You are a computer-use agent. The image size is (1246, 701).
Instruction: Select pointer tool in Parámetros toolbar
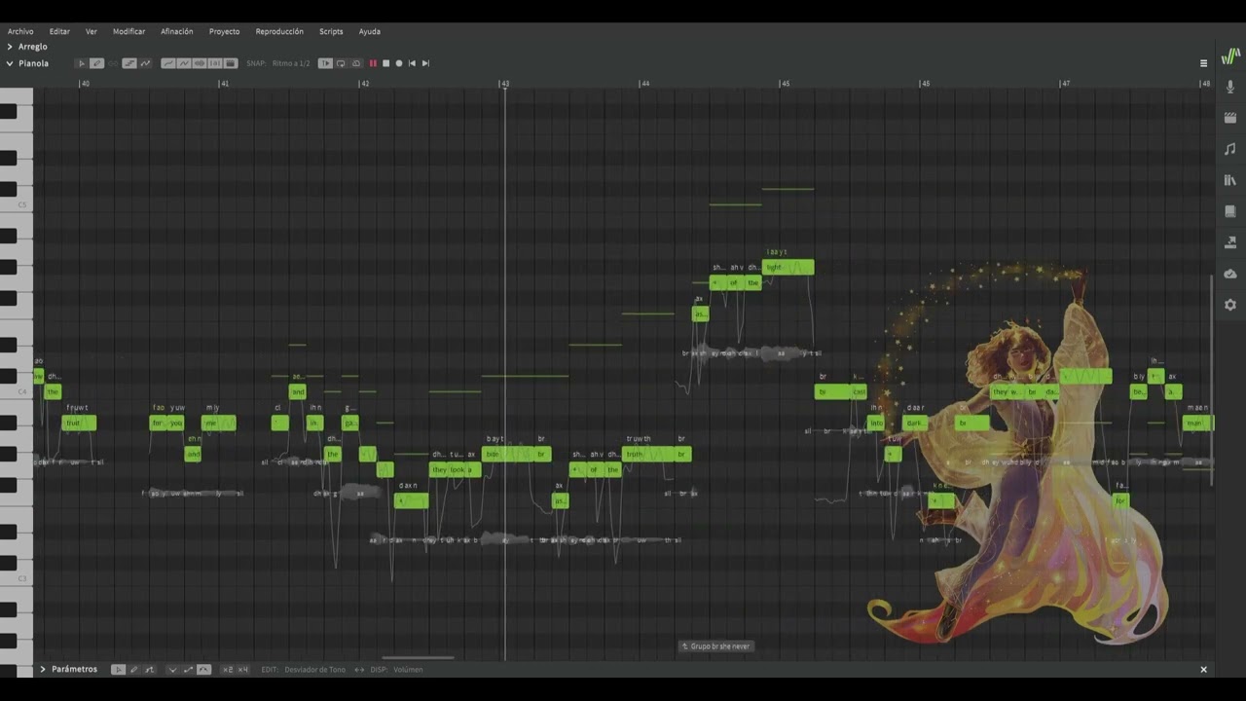119,670
